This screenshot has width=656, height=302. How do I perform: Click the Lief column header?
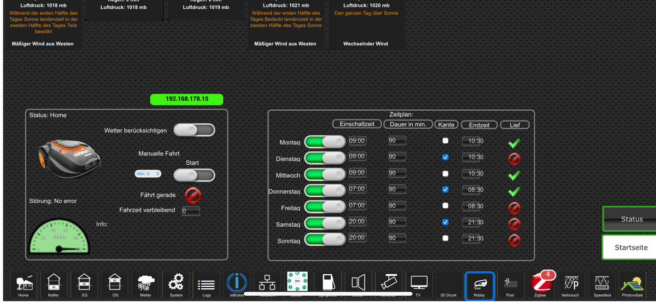tap(515, 125)
